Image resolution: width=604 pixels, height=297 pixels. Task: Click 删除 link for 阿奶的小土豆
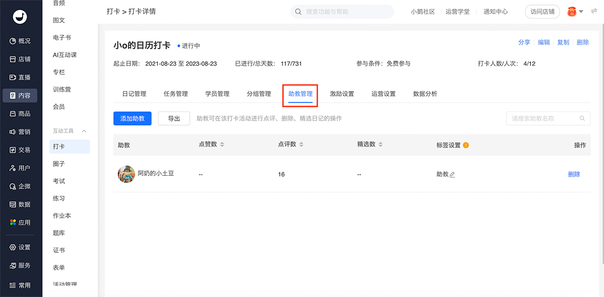pyautogui.click(x=574, y=174)
